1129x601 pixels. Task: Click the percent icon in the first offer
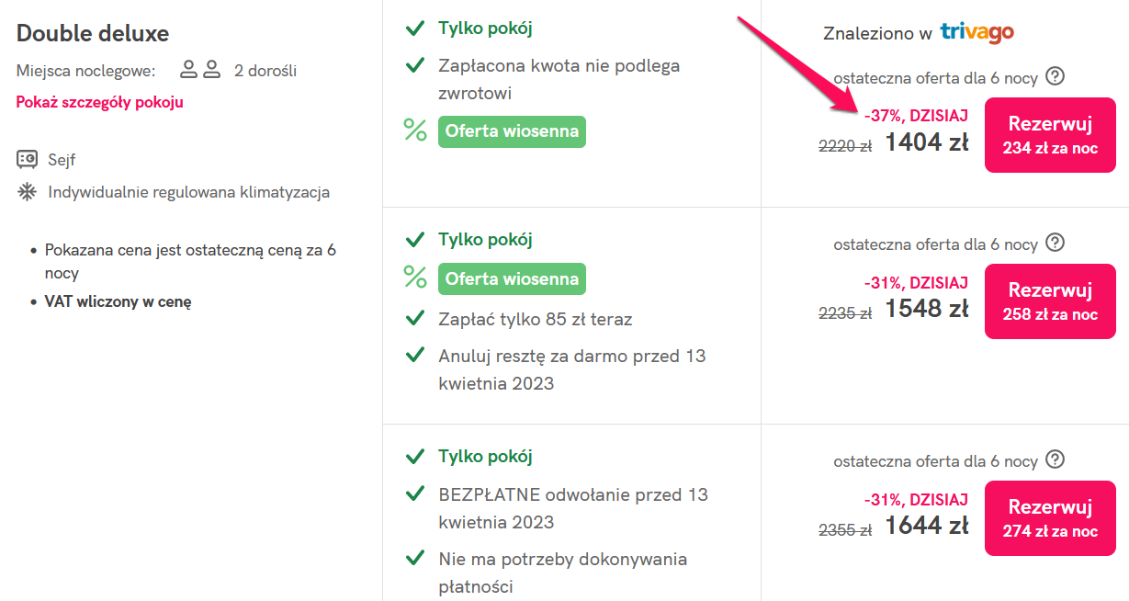pyautogui.click(x=415, y=130)
